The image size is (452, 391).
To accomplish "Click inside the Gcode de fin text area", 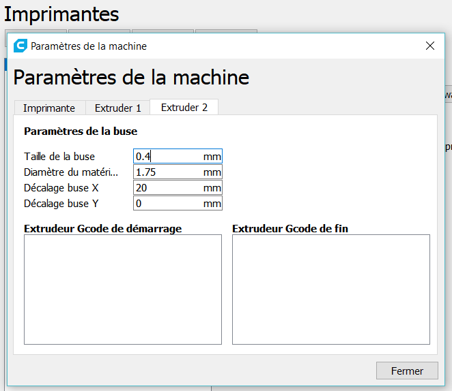I will tap(331, 290).
